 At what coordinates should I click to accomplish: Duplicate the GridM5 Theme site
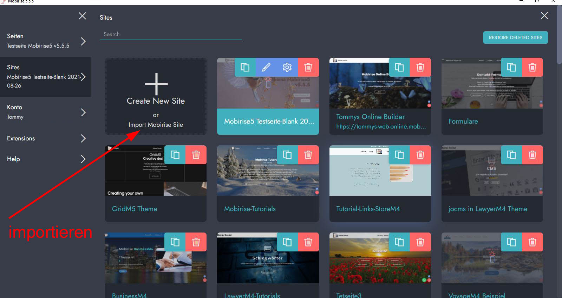point(175,155)
